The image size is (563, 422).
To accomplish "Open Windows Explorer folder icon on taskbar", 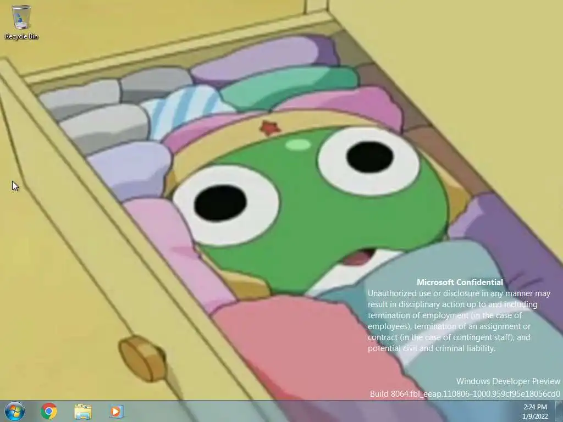I will pyautogui.click(x=83, y=412).
